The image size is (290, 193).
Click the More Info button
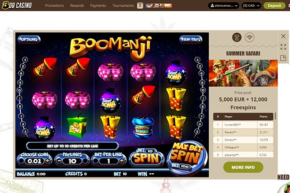point(243,167)
